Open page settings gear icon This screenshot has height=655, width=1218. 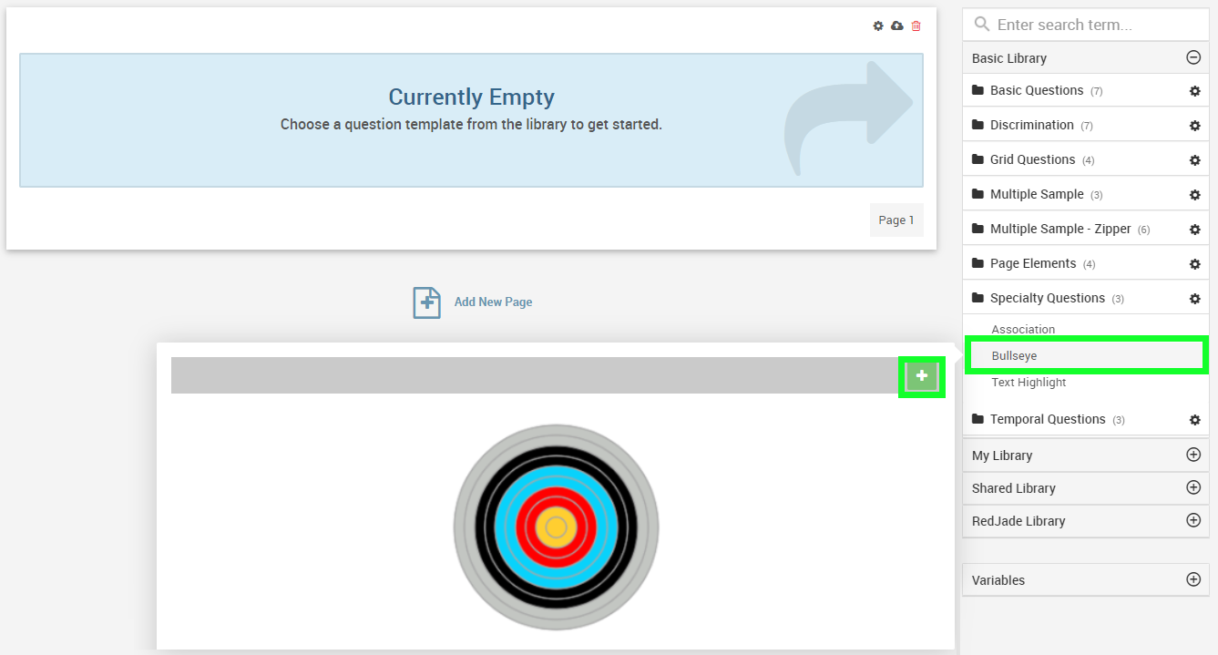click(878, 26)
